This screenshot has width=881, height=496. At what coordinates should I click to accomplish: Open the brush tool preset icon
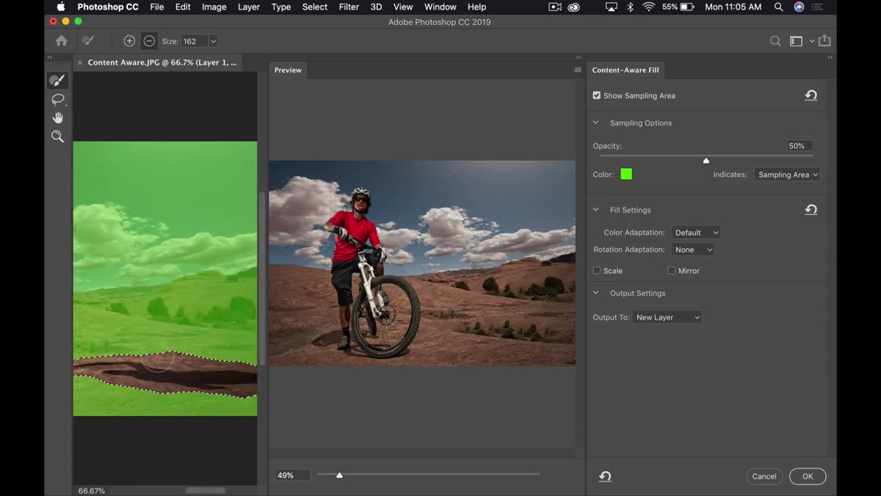[88, 41]
